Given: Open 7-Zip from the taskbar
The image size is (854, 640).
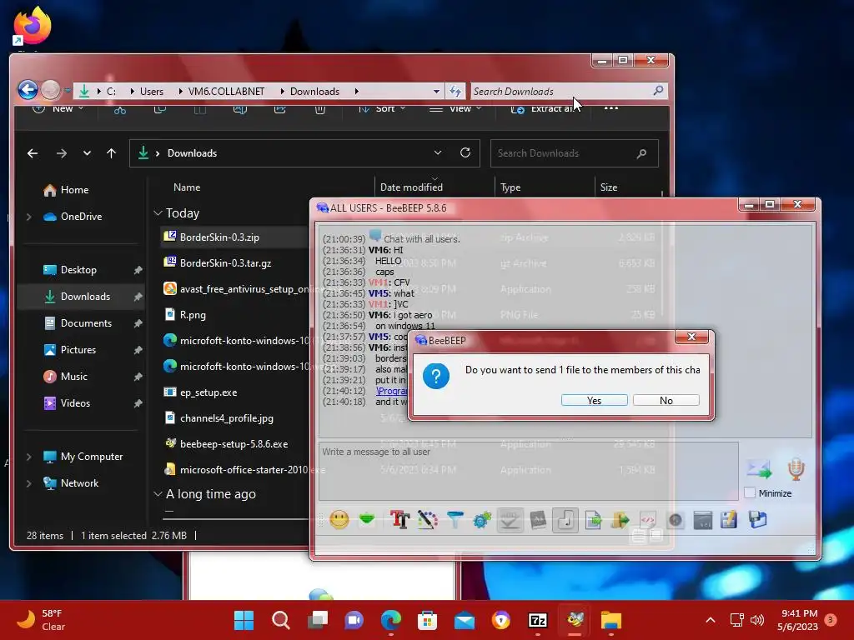Looking at the screenshot, I should point(538,620).
